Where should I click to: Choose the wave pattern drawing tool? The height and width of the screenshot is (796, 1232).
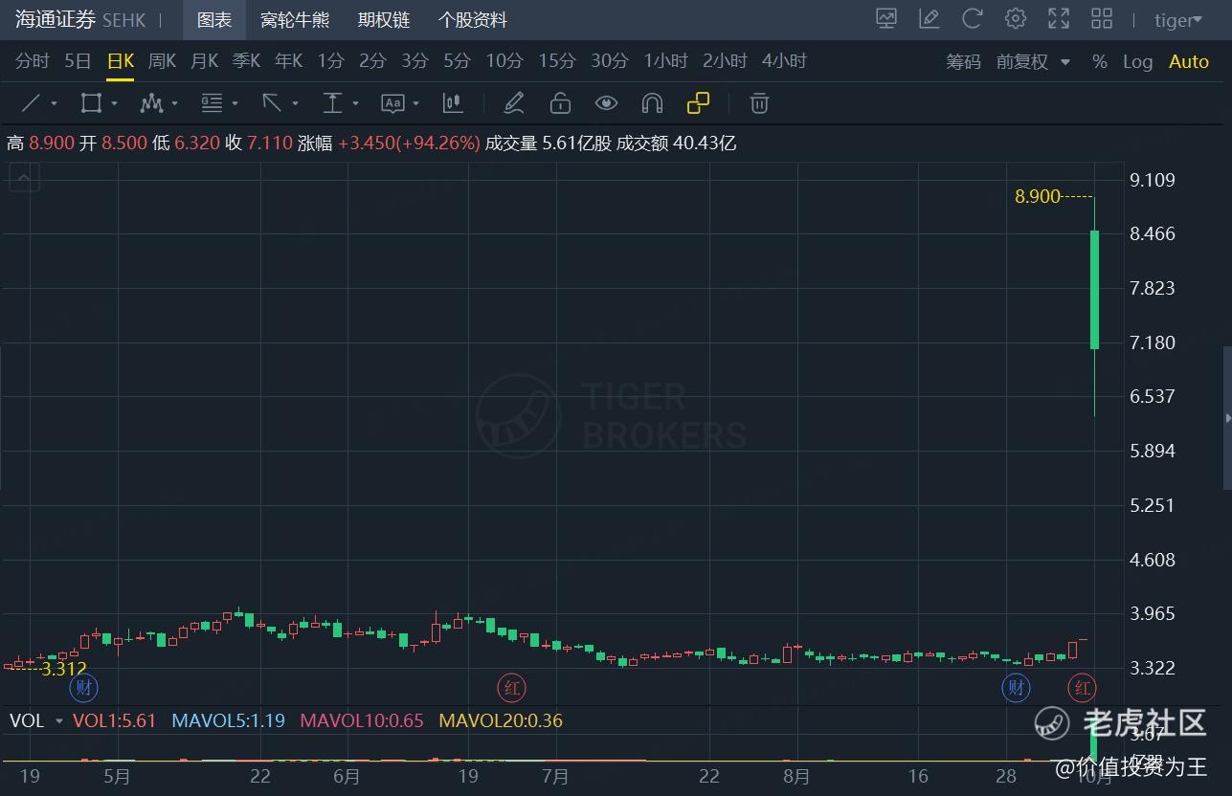coord(151,103)
